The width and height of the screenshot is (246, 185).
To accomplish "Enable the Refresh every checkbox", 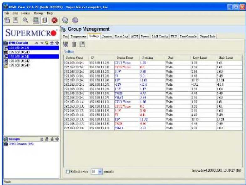I will (68, 172).
